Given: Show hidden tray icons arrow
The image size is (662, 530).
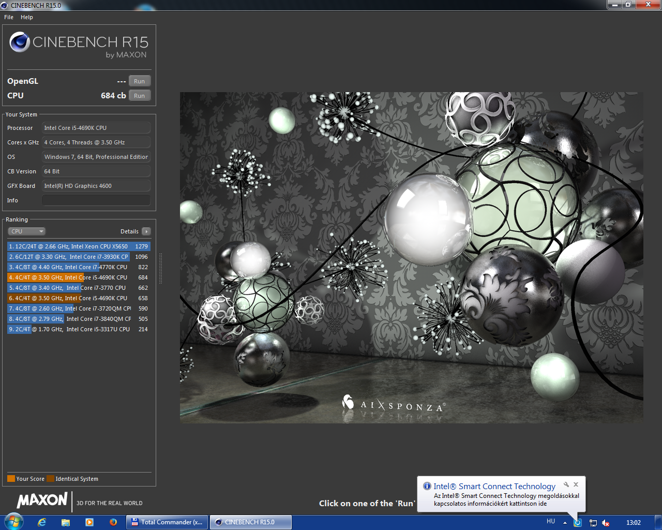Looking at the screenshot, I should tap(565, 523).
